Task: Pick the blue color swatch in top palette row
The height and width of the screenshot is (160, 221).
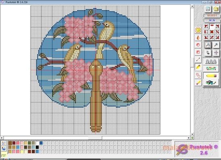Action: [41, 143]
